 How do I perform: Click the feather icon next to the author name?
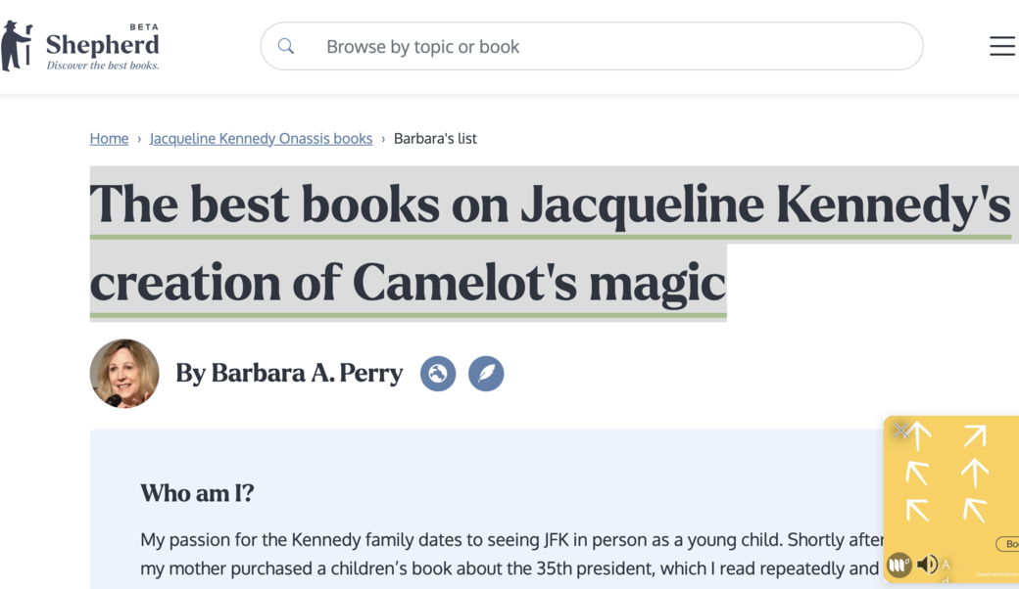pyautogui.click(x=487, y=374)
